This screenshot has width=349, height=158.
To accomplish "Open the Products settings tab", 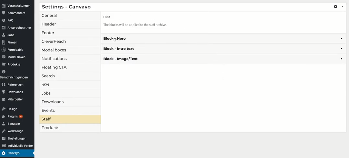I will point(50,128).
